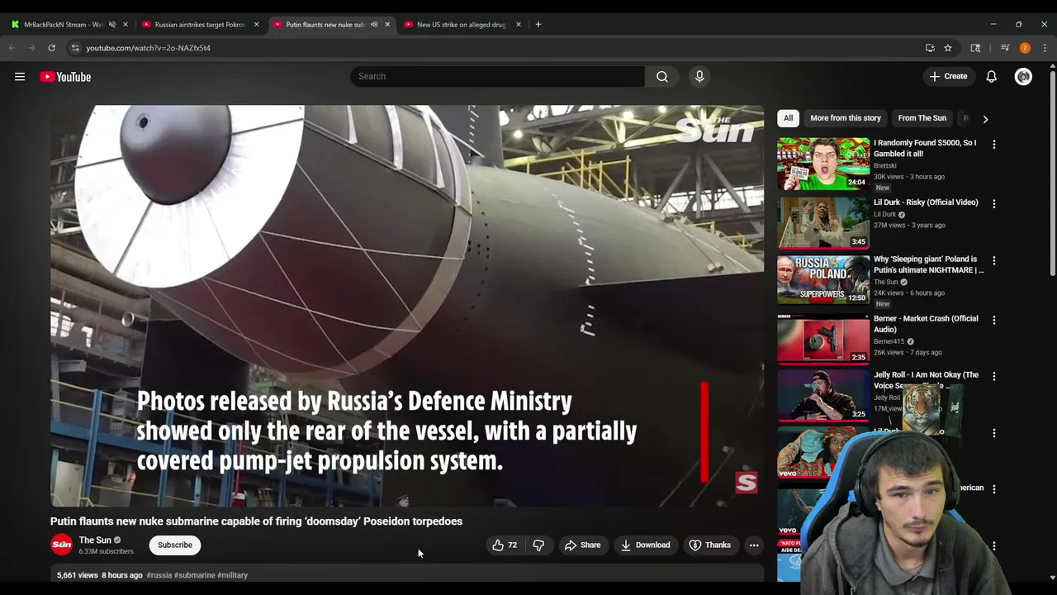This screenshot has width=1057, height=595.
Task: Open The Sun channel name link
Action: point(95,540)
